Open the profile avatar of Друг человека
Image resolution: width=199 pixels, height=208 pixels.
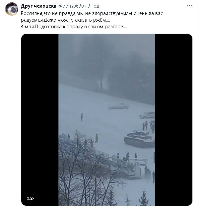(12, 9)
